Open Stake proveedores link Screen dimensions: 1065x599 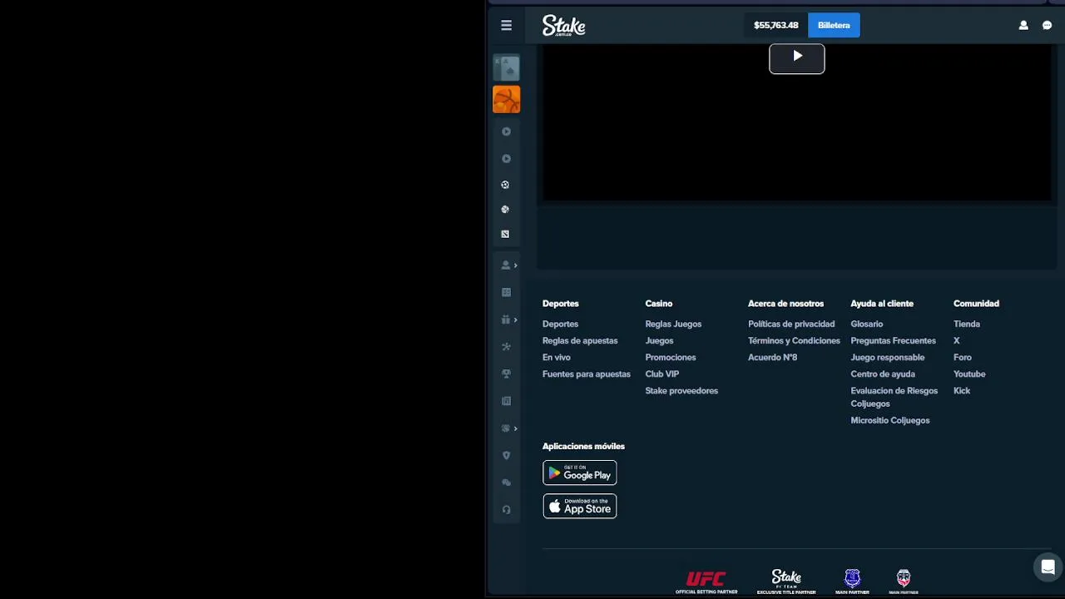681,390
